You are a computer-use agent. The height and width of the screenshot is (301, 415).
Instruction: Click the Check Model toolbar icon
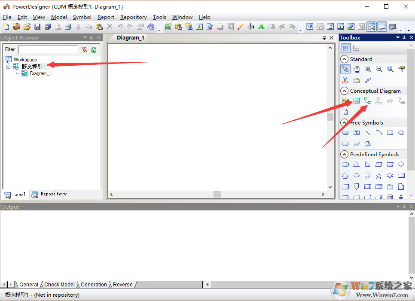coord(210,27)
